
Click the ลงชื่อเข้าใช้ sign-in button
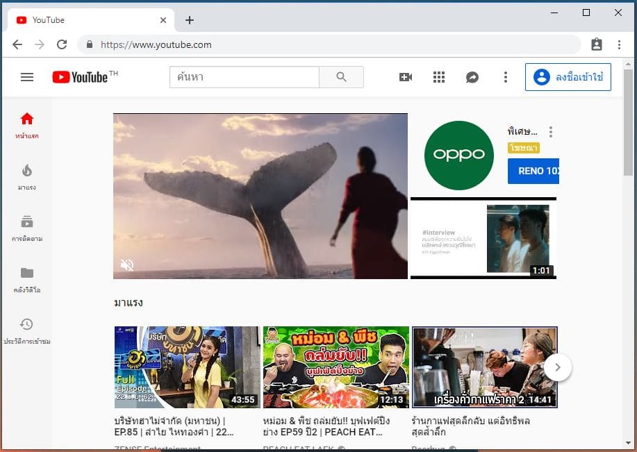tap(568, 77)
